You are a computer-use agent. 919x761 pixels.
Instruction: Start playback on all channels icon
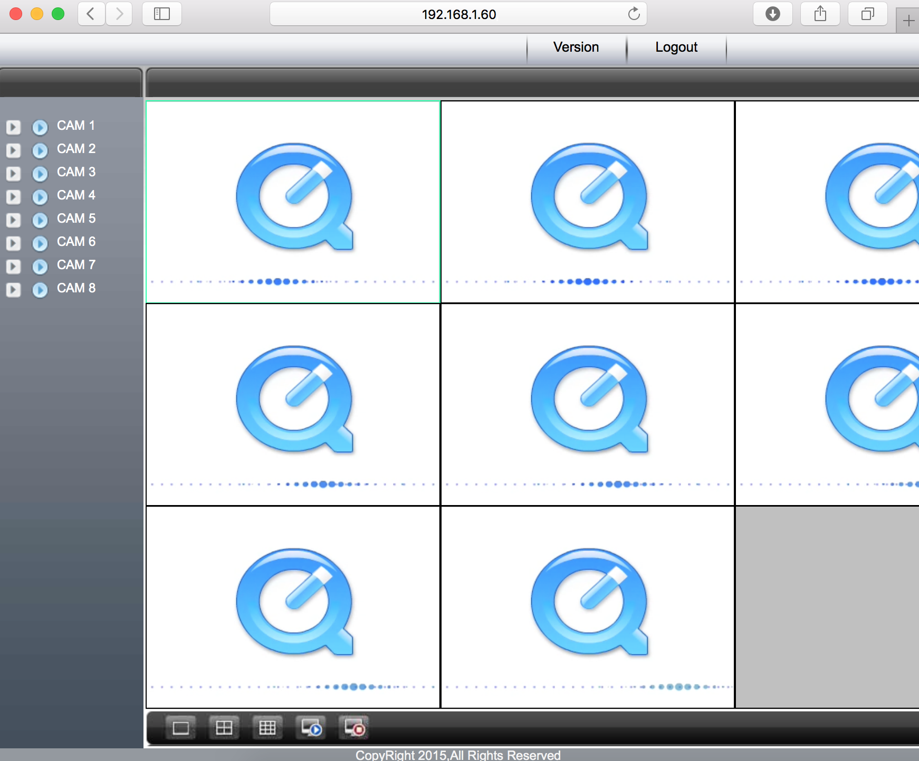311,728
